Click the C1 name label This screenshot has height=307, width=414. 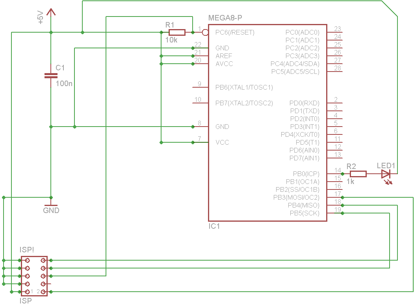(x=60, y=68)
